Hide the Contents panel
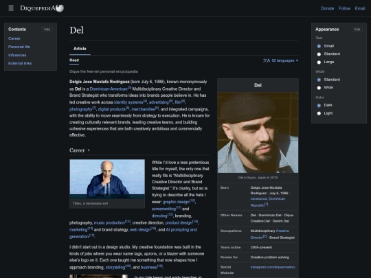This screenshot has height=278, width=371. point(47,30)
